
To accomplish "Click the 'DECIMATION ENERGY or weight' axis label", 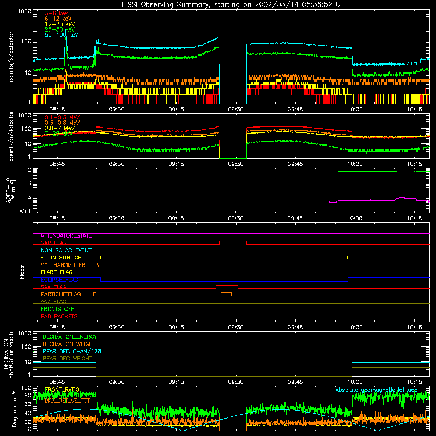I will pos(8,354).
